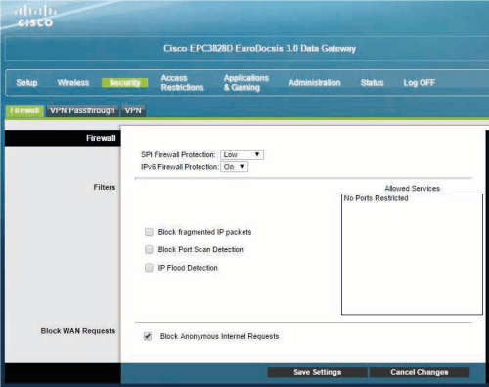Open SPI Firewall Protection dropdown
The height and width of the screenshot is (387, 489).
click(242, 154)
